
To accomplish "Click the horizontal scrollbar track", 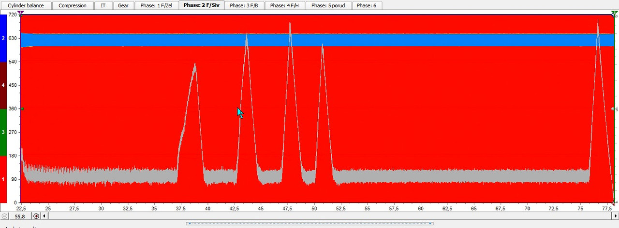I will pyautogui.click(x=330, y=216).
